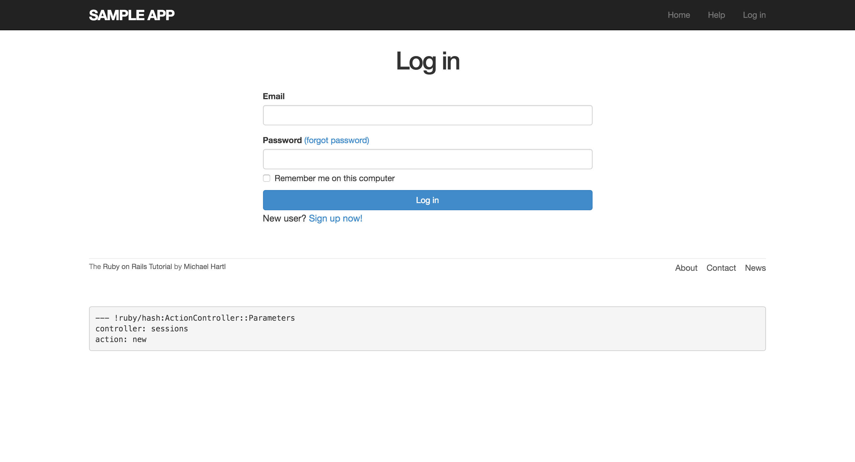Go to the About footer link

(686, 268)
